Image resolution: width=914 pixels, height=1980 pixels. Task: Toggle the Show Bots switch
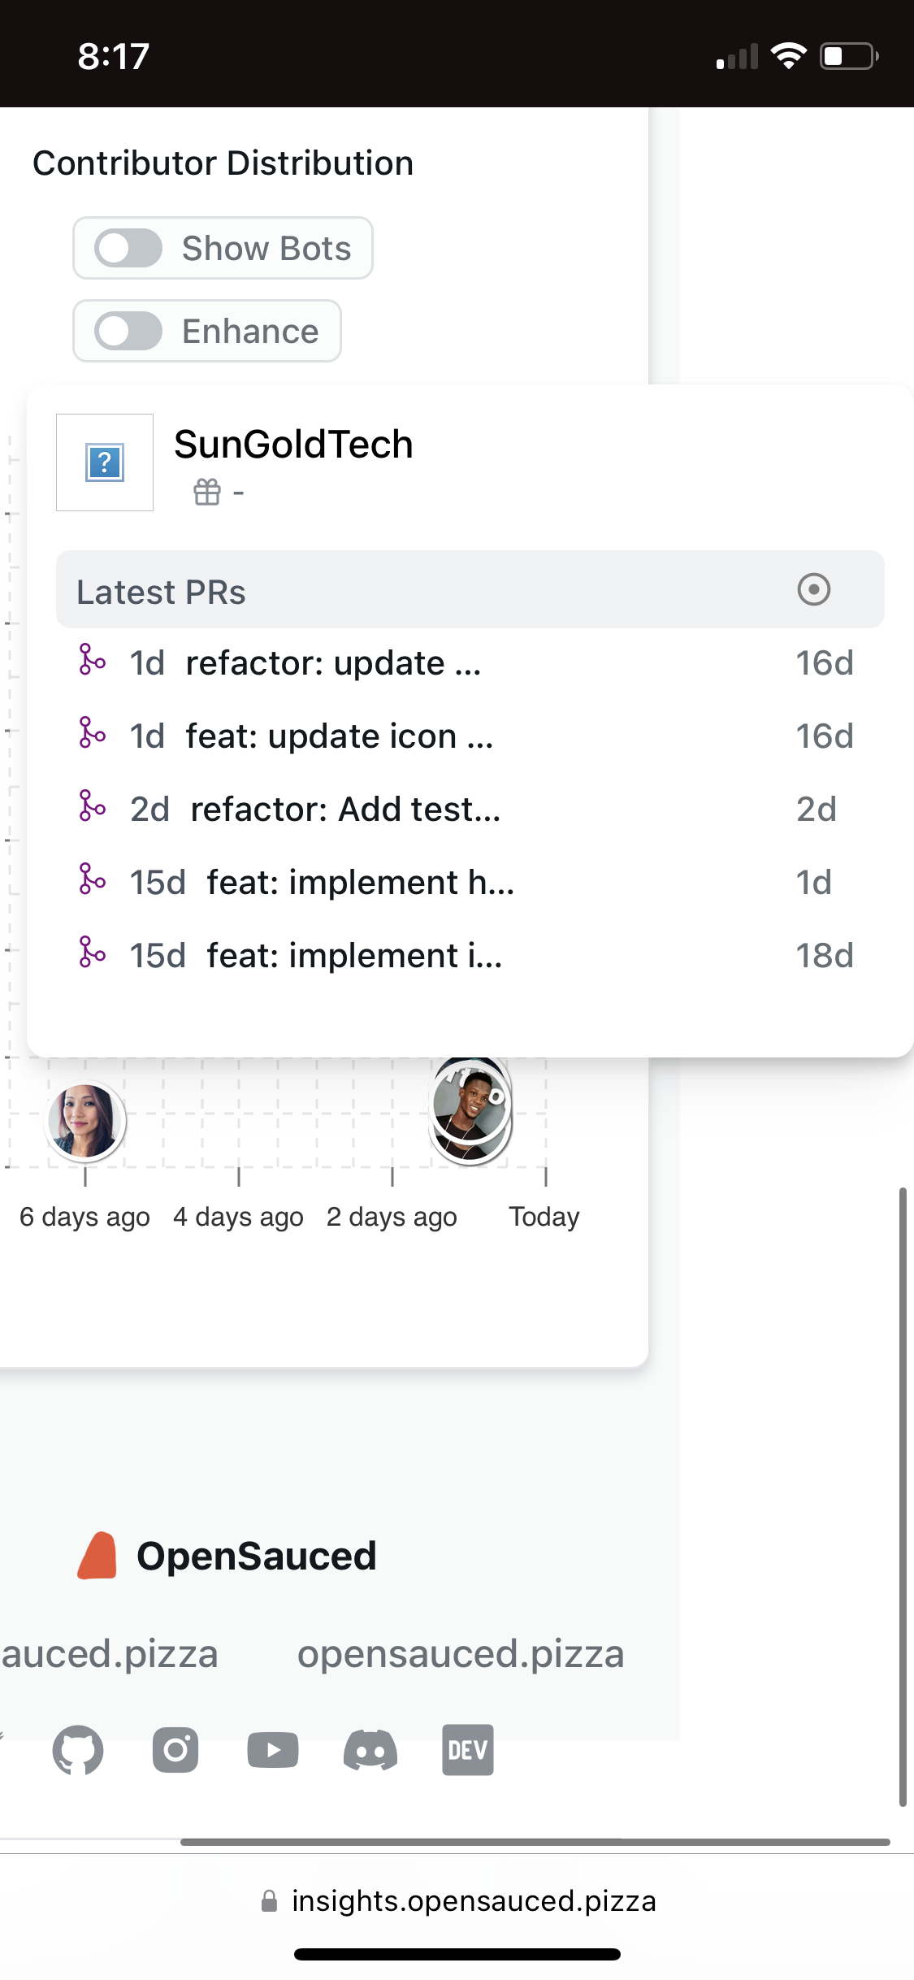click(x=128, y=248)
